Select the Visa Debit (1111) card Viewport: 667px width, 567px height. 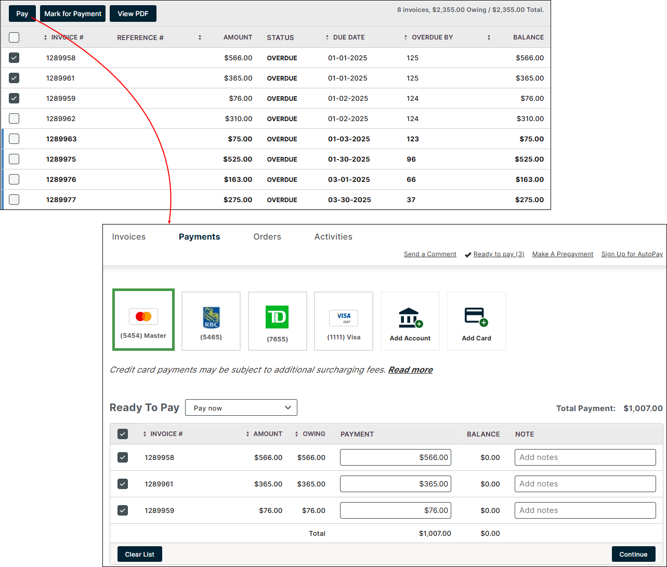point(344,321)
